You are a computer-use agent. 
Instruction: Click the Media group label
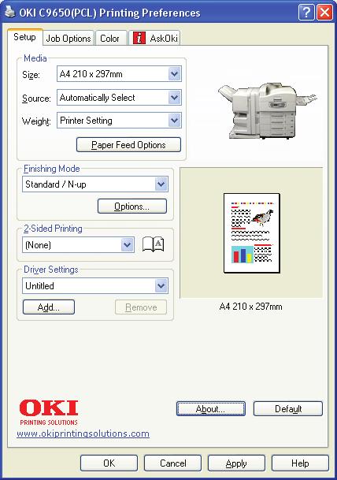pos(35,58)
